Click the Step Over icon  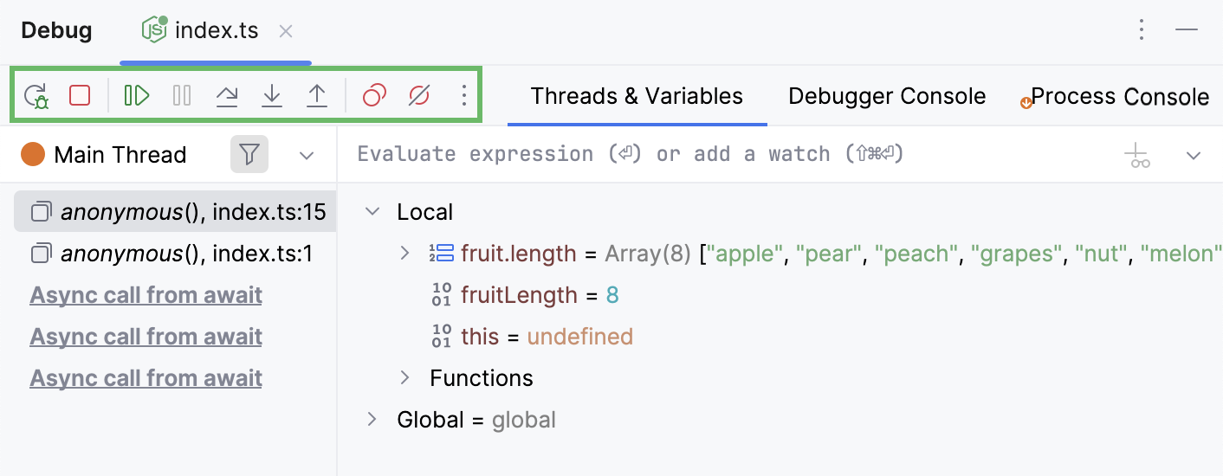click(x=227, y=95)
